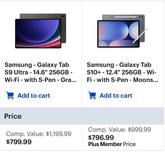Click the cart icon under Galaxy Tab S10+
The width and height of the screenshot is (165, 157).
[92, 96]
